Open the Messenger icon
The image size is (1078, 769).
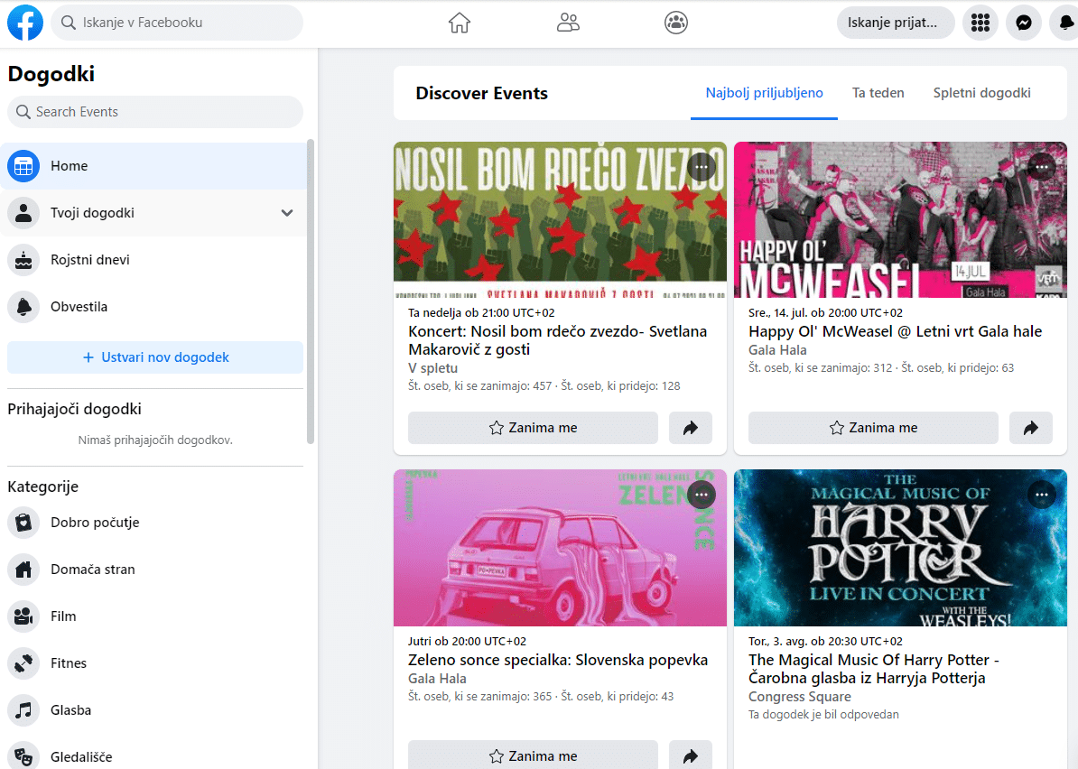pyautogui.click(x=1024, y=23)
